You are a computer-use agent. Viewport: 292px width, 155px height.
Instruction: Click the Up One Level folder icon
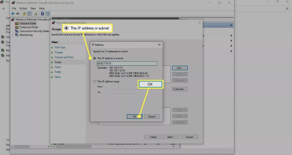coord(24,14)
